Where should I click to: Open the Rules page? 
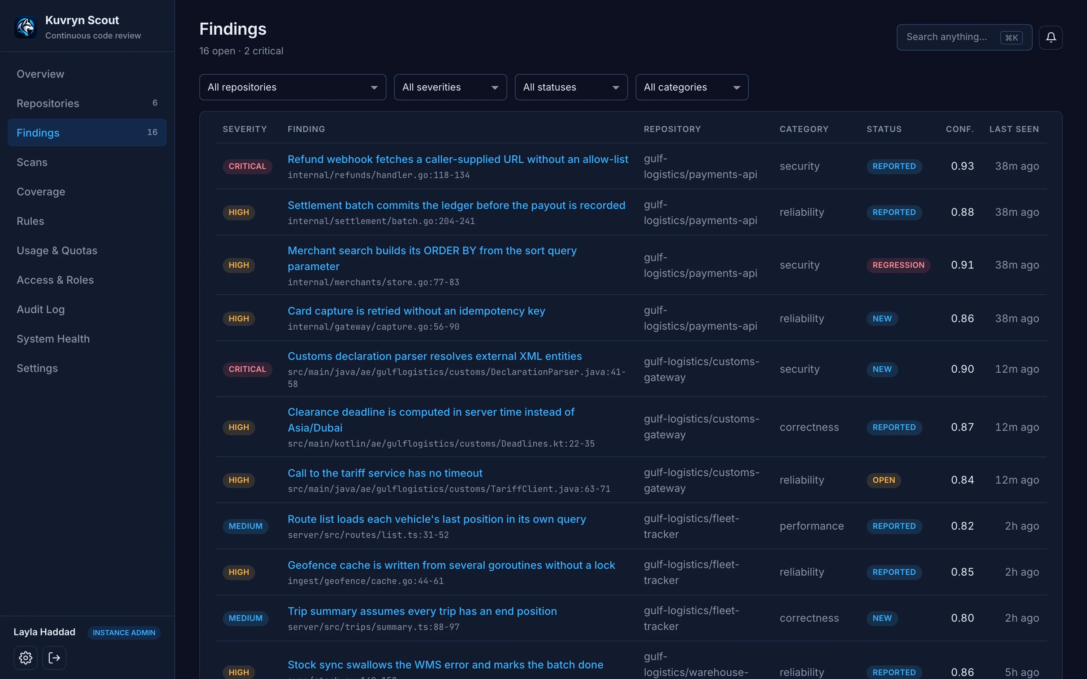(87, 221)
